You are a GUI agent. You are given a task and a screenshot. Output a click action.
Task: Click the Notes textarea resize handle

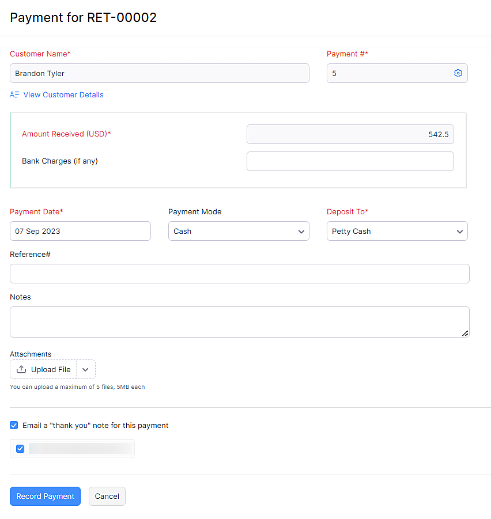(x=465, y=333)
